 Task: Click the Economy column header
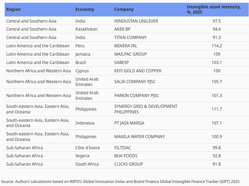coord(85,9)
